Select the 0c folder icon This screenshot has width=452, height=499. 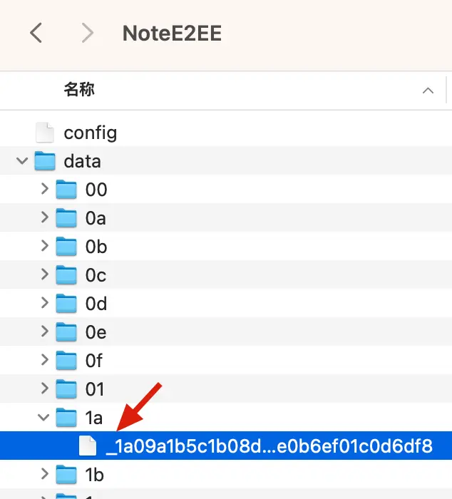[66, 274]
